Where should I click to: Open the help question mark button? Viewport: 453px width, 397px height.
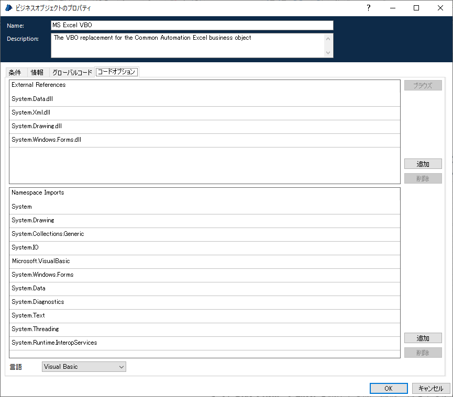(368, 8)
